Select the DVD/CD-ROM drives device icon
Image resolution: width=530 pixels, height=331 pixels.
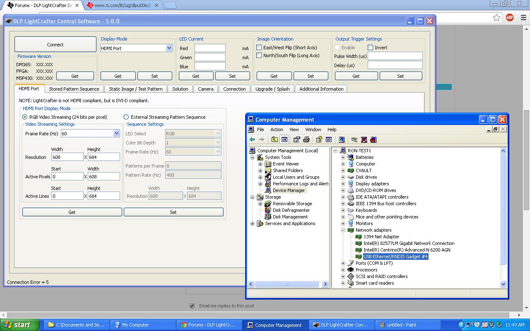point(351,190)
